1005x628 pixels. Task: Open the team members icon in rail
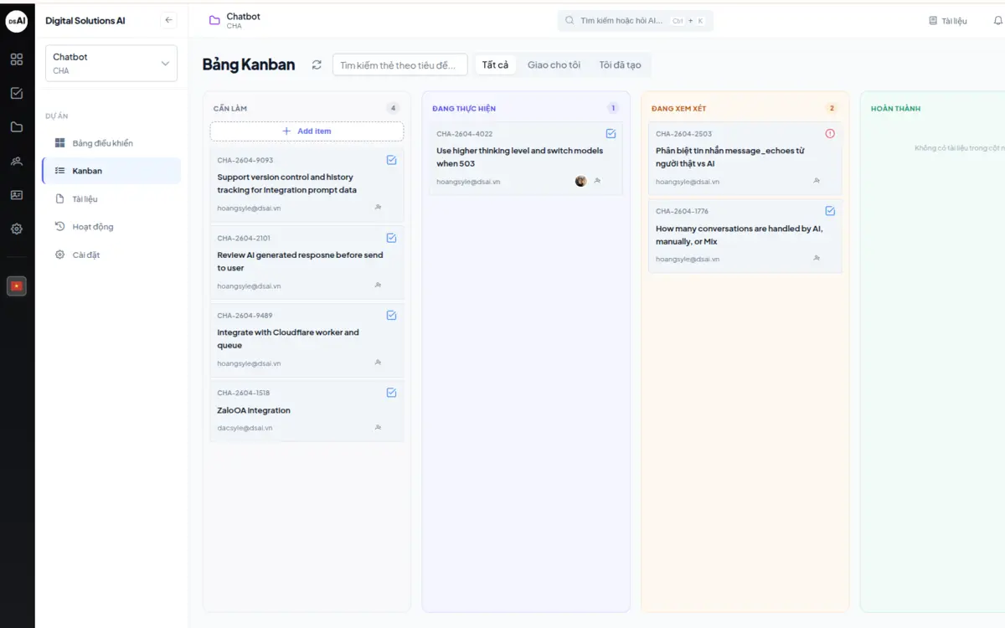17,161
